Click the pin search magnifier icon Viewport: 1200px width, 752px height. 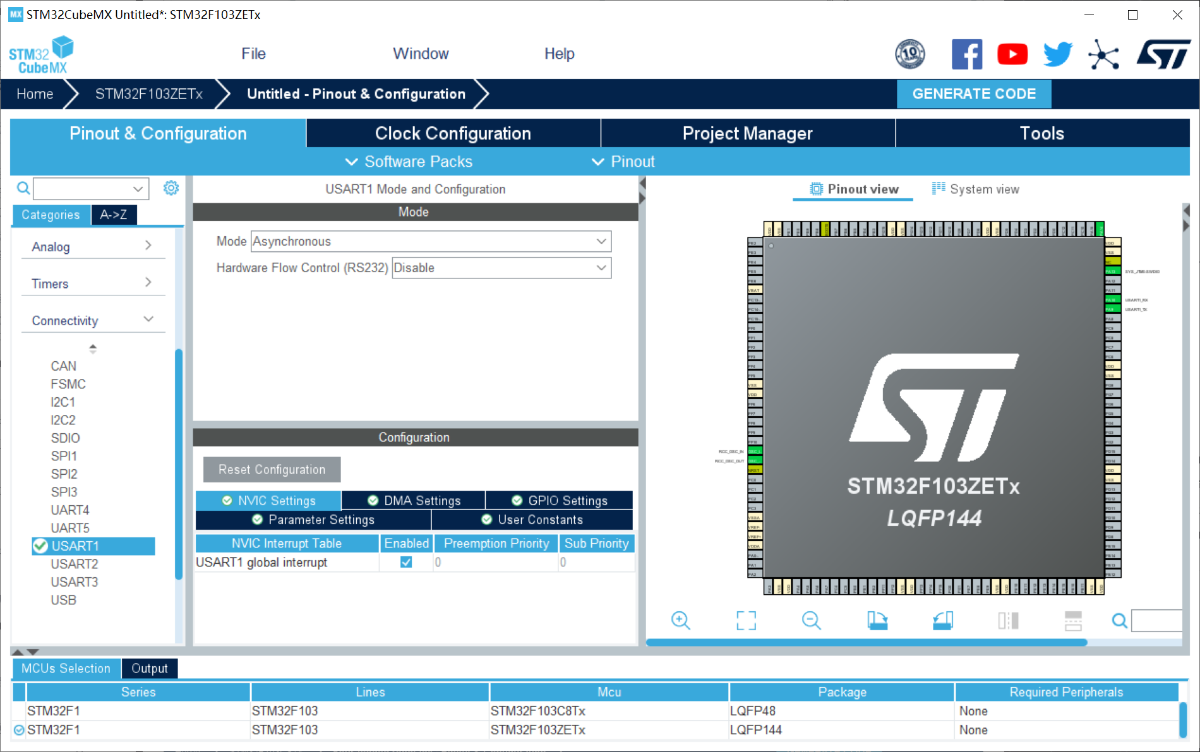[x=1119, y=621]
